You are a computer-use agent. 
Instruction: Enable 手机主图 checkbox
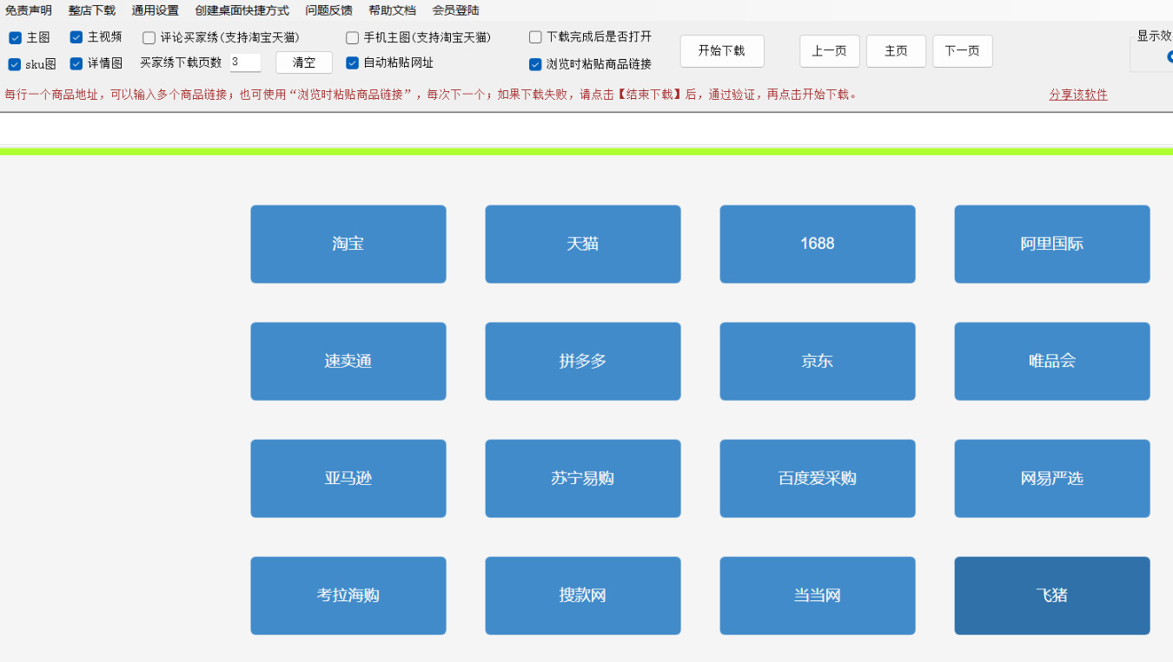pos(352,38)
